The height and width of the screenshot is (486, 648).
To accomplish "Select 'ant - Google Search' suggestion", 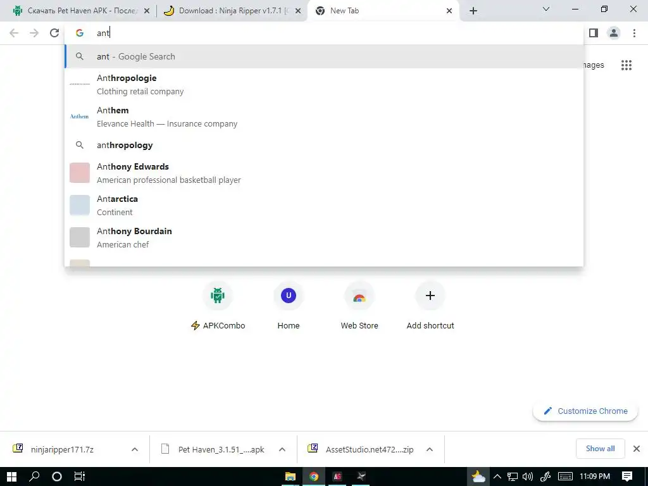I will point(324,56).
